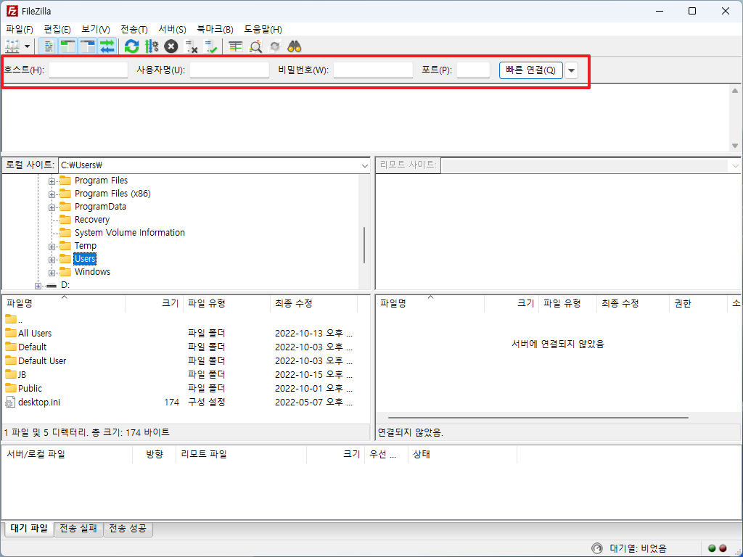
Task: Toggle transfer queue display icon
Action: coord(107,46)
